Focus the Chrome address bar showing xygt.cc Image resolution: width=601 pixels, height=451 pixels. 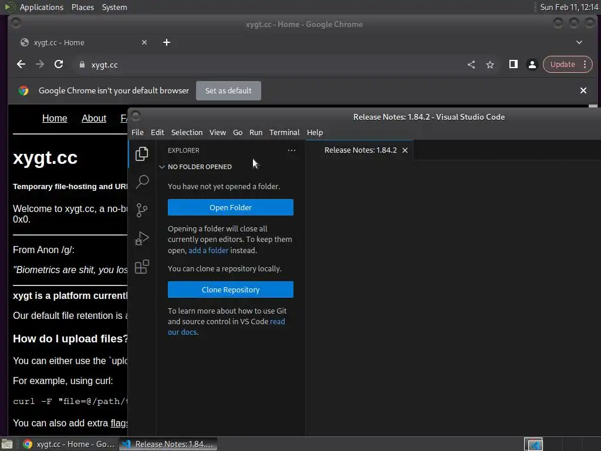click(268, 65)
